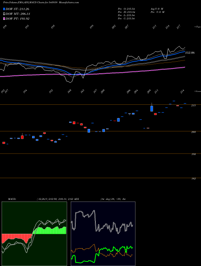
Task: Click the blue DOW ST legend swatch
Action: pyautogui.click(x=4, y=9)
